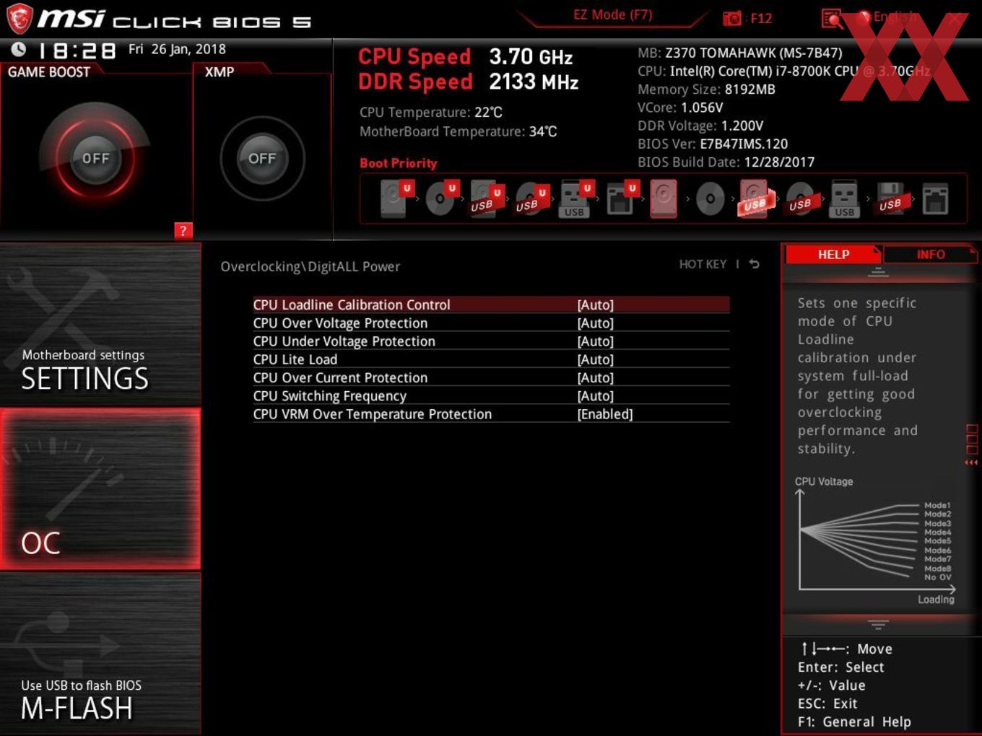Viewport: 982px width, 736px height.
Task: Open CPU Over Voltage Protection [Auto] value
Action: tap(596, 323)
